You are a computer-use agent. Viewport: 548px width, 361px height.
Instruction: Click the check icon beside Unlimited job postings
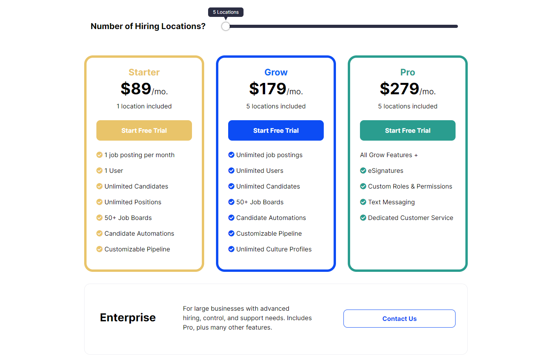click(231, 155)
